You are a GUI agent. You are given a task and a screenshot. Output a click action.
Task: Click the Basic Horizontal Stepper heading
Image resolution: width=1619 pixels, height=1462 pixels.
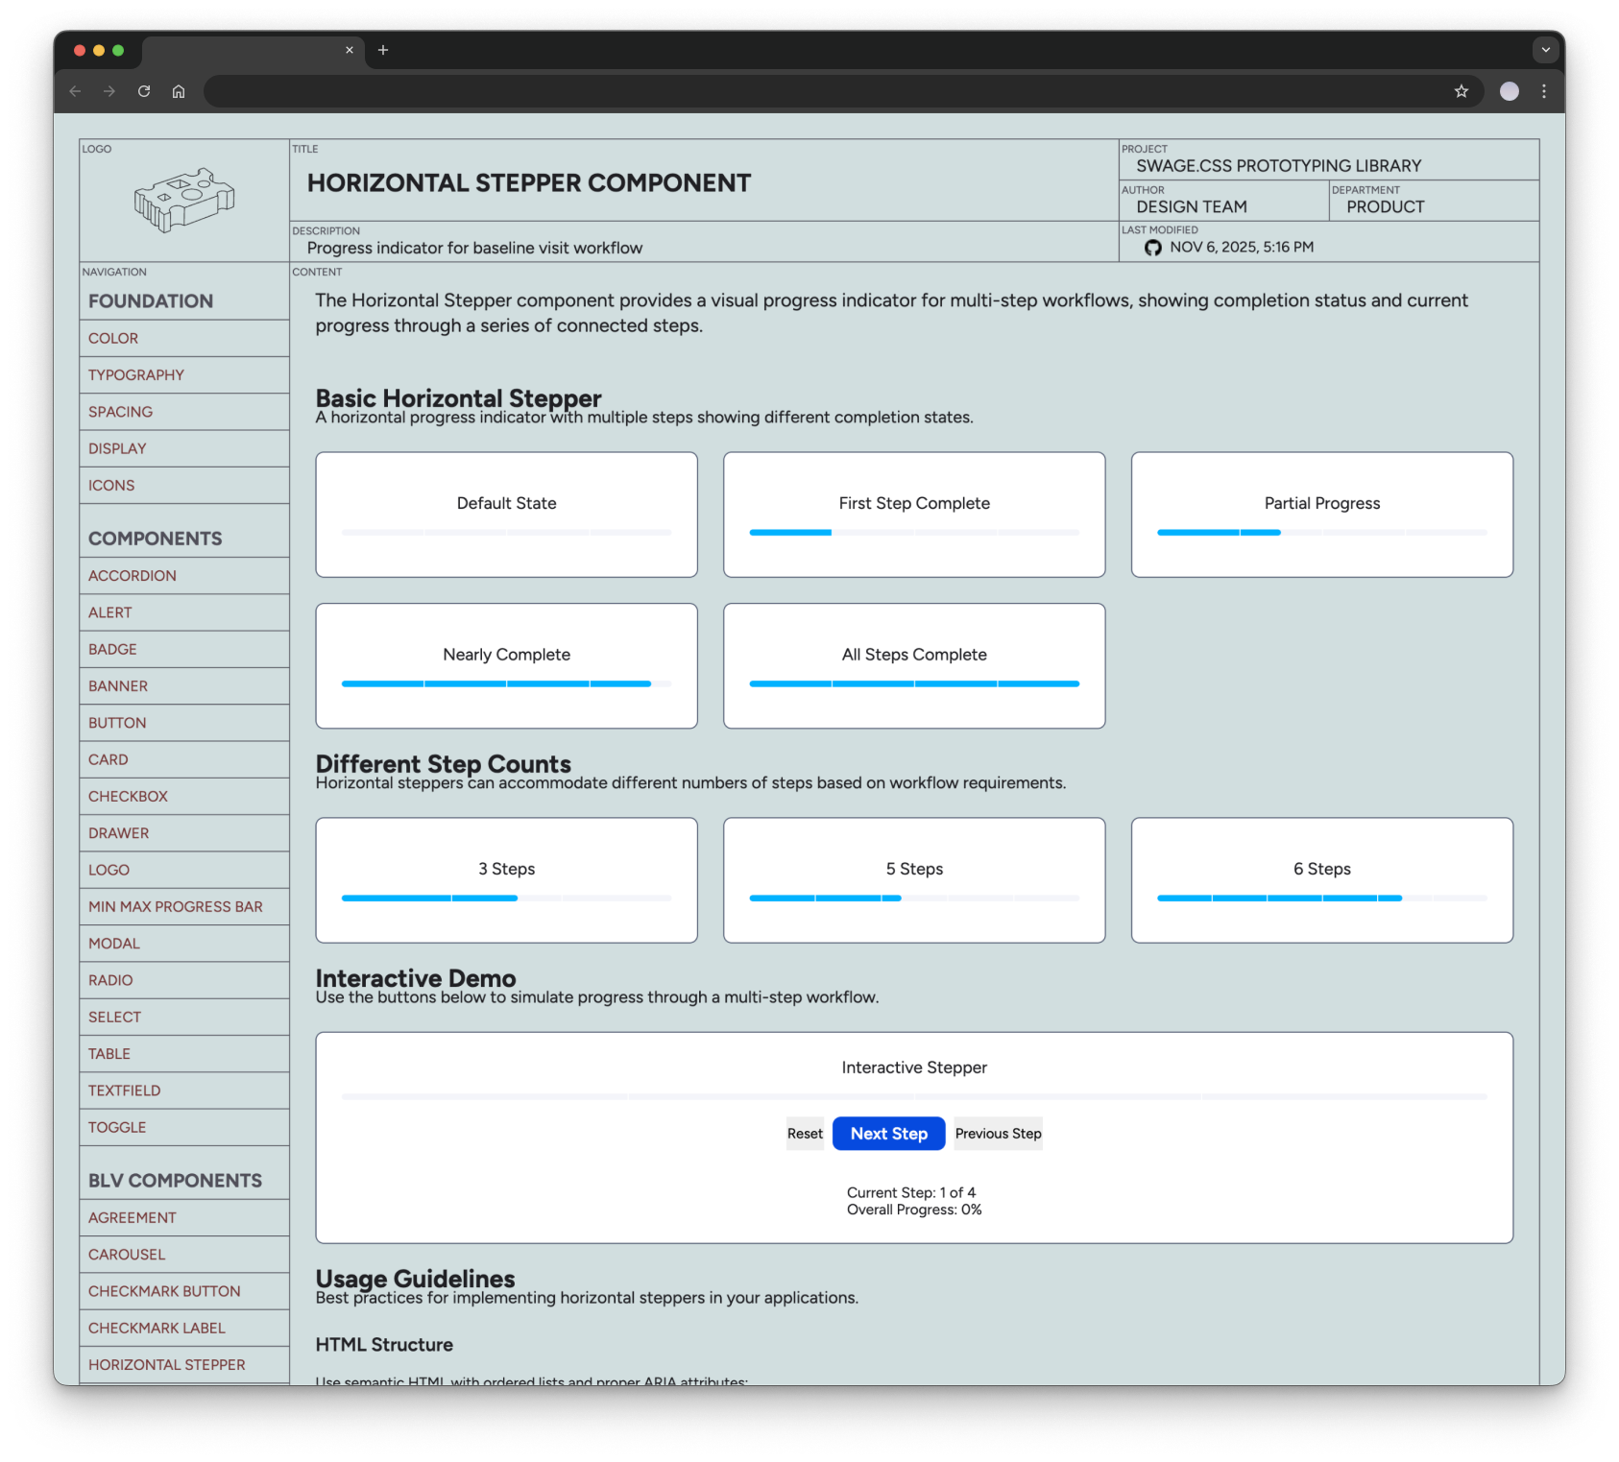[458, 397]
